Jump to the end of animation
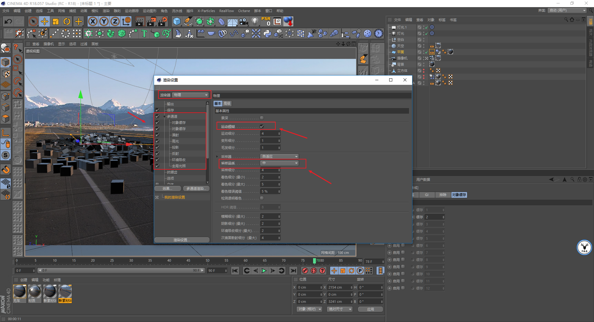 [293, 271]
